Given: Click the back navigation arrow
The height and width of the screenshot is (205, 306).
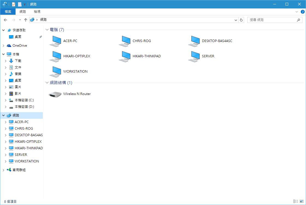Looking at the screenshot, I should [5, 20].
